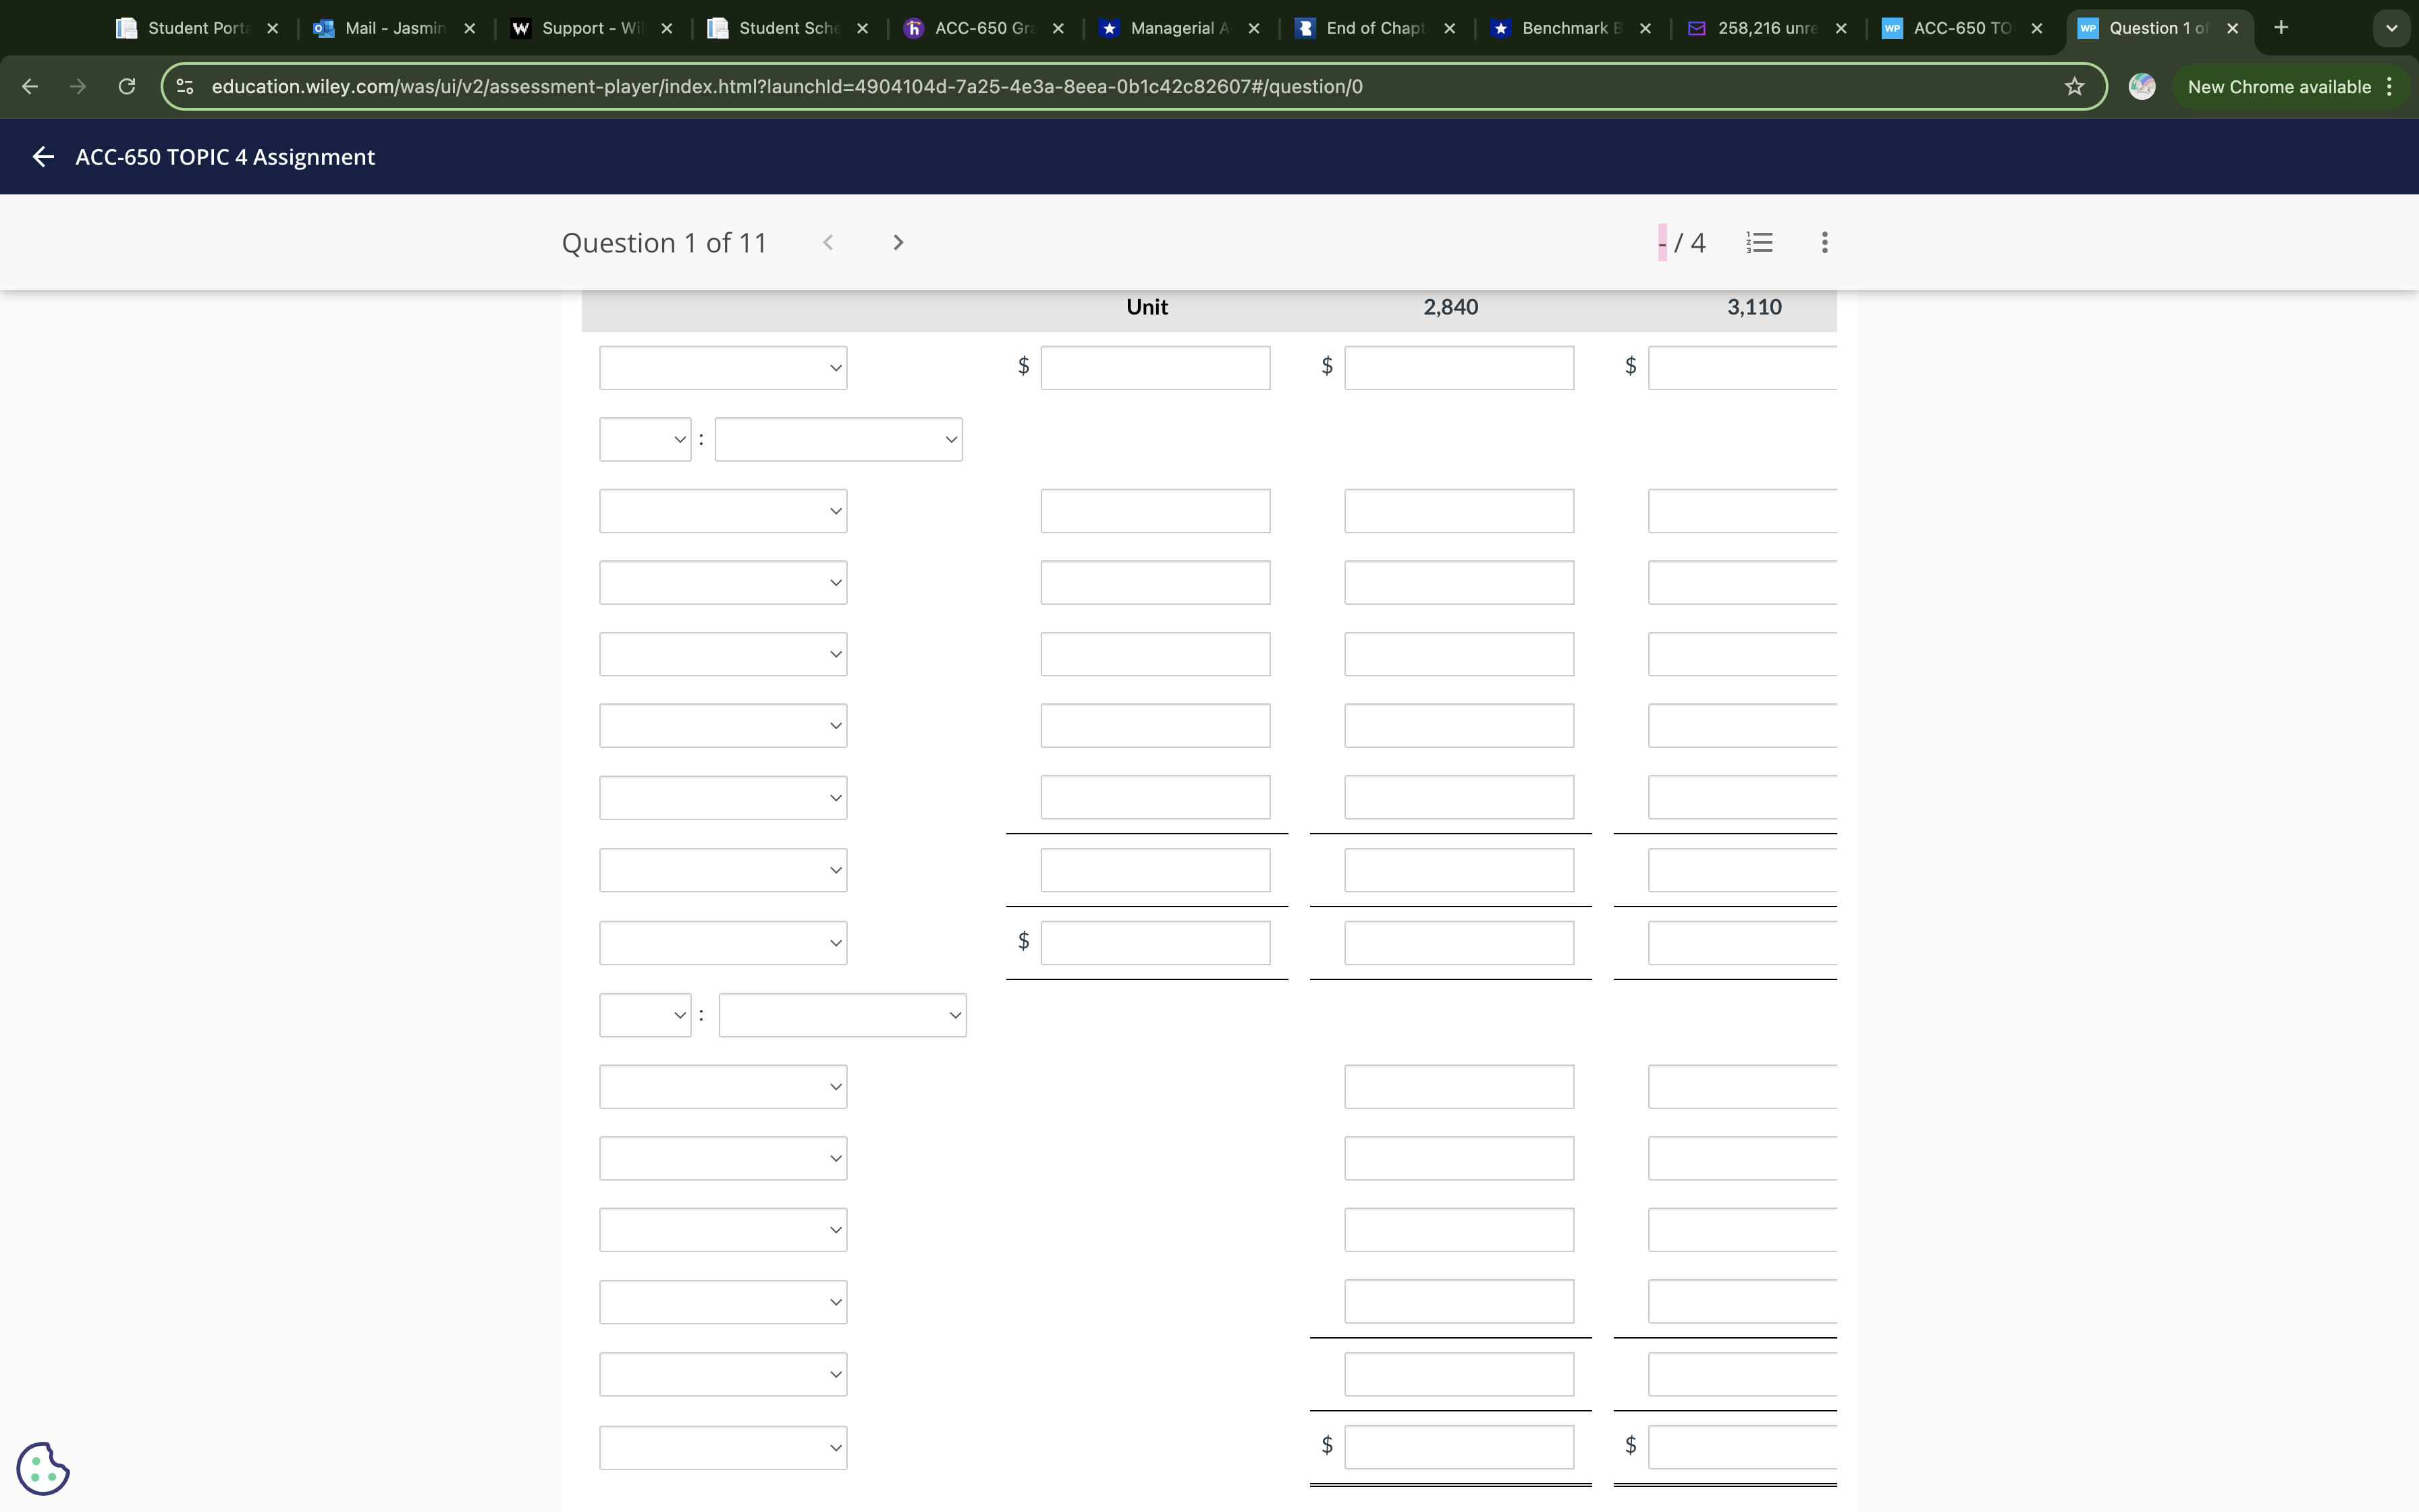The height and width of the screenshot is (1512, 2419).
Task: Click the New Chrome available button
Action: click(2279, 87)
